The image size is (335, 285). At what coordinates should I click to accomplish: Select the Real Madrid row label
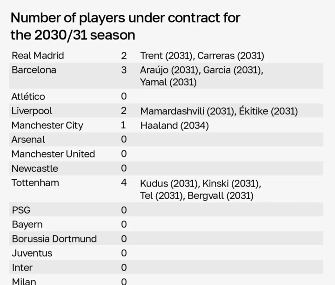38,56
